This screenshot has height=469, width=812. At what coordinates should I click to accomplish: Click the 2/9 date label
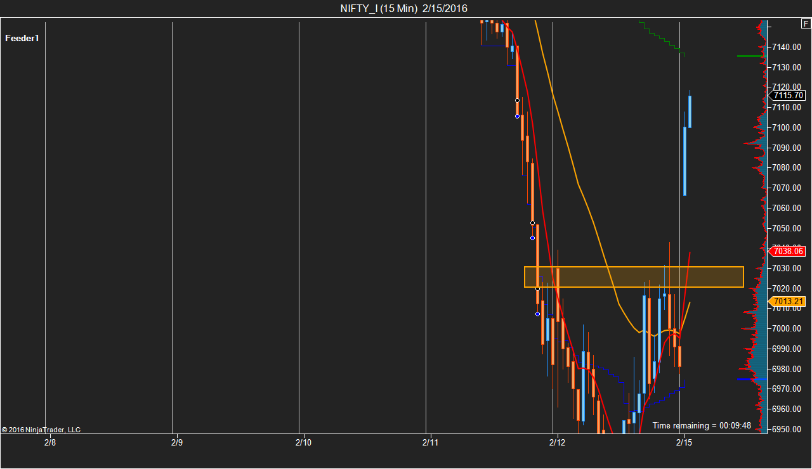pos(176,442)
